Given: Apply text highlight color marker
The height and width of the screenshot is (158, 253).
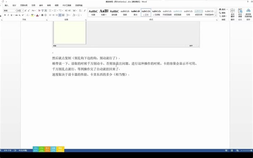Looking at the screenshot, I should (x=32, y=15).
